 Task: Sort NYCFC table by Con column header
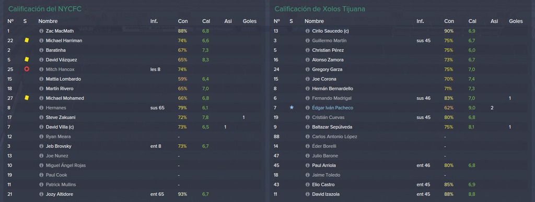click(x=182, y=21)
